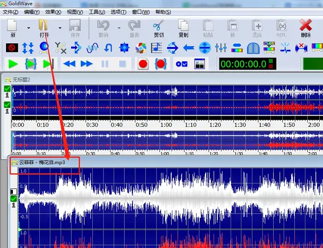The width and height of the screenshot is (323, 248).
Task: Expand the Open recent files arrow
Action: point(60,28)
